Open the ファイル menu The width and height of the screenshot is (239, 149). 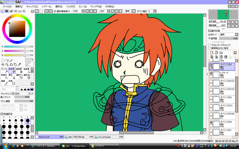click(7, 7)
